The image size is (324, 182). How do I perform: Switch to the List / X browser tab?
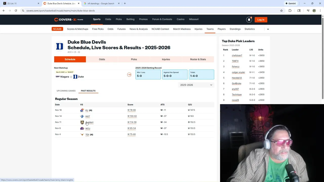click(x=21, y=4)
